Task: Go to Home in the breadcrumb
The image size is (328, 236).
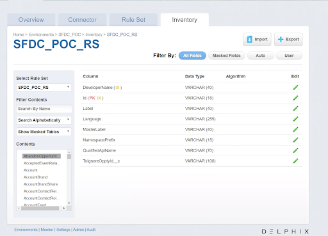Action: coord(19,35)
